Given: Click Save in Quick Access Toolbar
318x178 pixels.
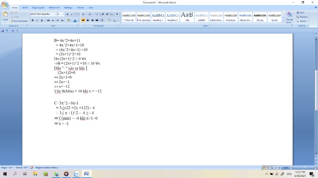Looking at the screenshot, I should click(x=2, y=31).
